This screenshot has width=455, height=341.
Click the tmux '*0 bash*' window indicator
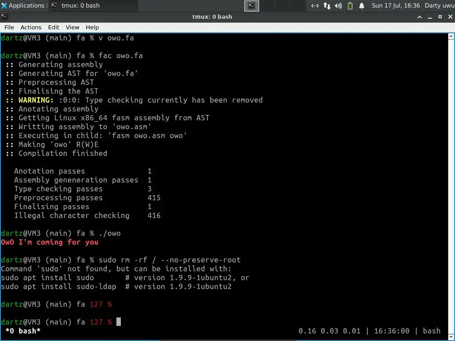23,331
